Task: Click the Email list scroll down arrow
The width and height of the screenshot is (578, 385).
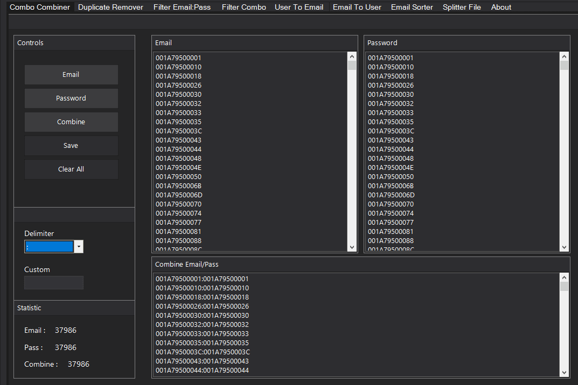Action: click(352, 247)
